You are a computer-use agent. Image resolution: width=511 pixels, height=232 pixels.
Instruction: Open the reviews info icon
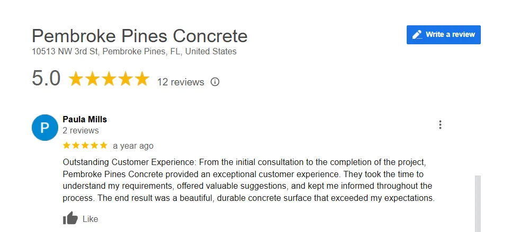pos(215,82)
